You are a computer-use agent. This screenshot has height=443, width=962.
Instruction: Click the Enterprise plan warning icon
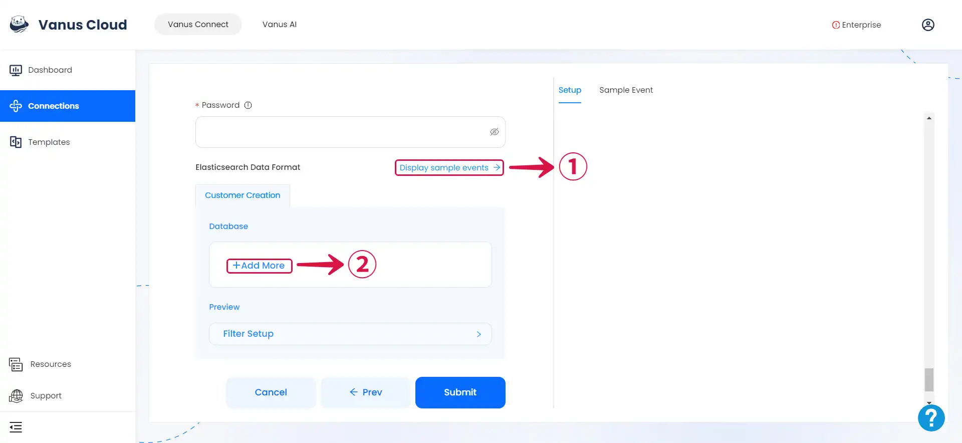(836, 25)
